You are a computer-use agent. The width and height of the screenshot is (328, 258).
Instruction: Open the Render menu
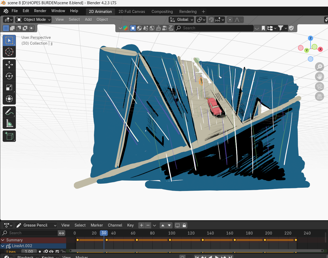click(x=40, y=11)
